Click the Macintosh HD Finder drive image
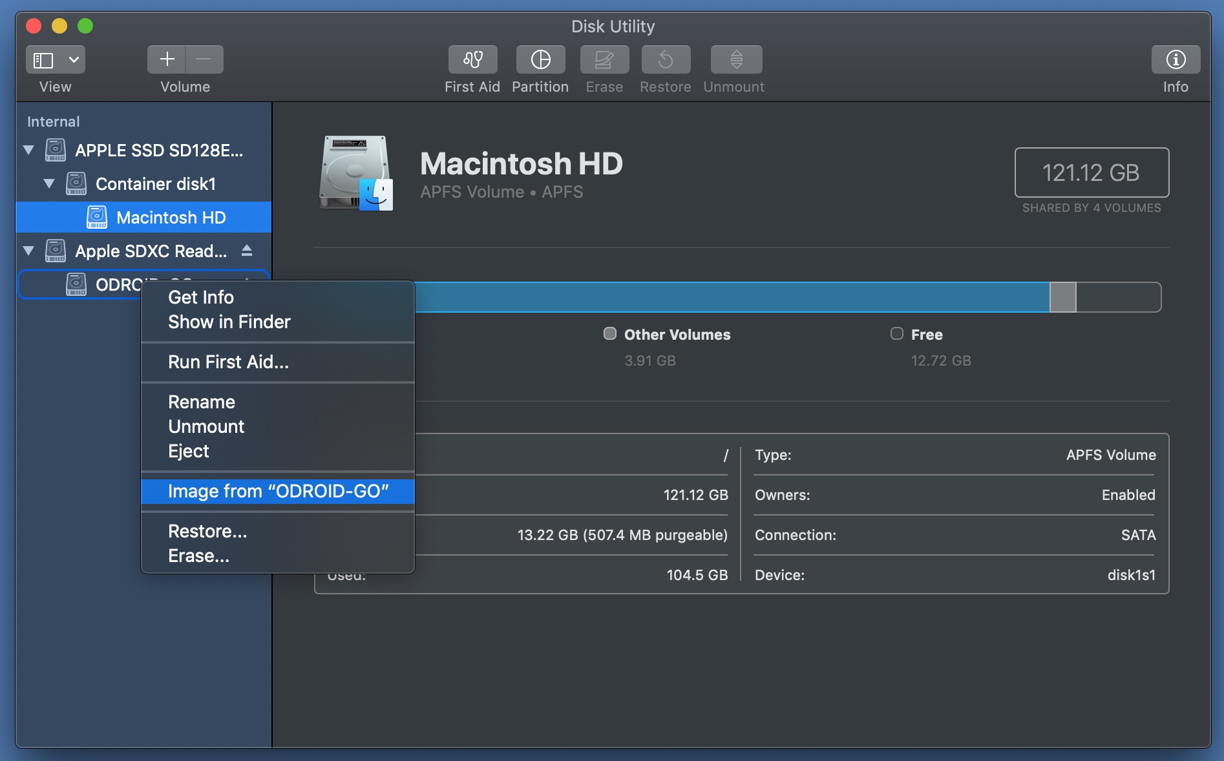The image size is (1224, 761). [356, 173]
